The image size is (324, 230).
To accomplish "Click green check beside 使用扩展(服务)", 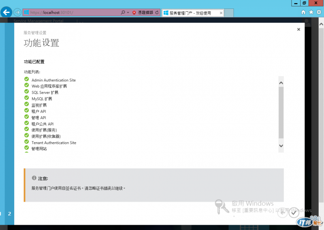I will (26, 129).
